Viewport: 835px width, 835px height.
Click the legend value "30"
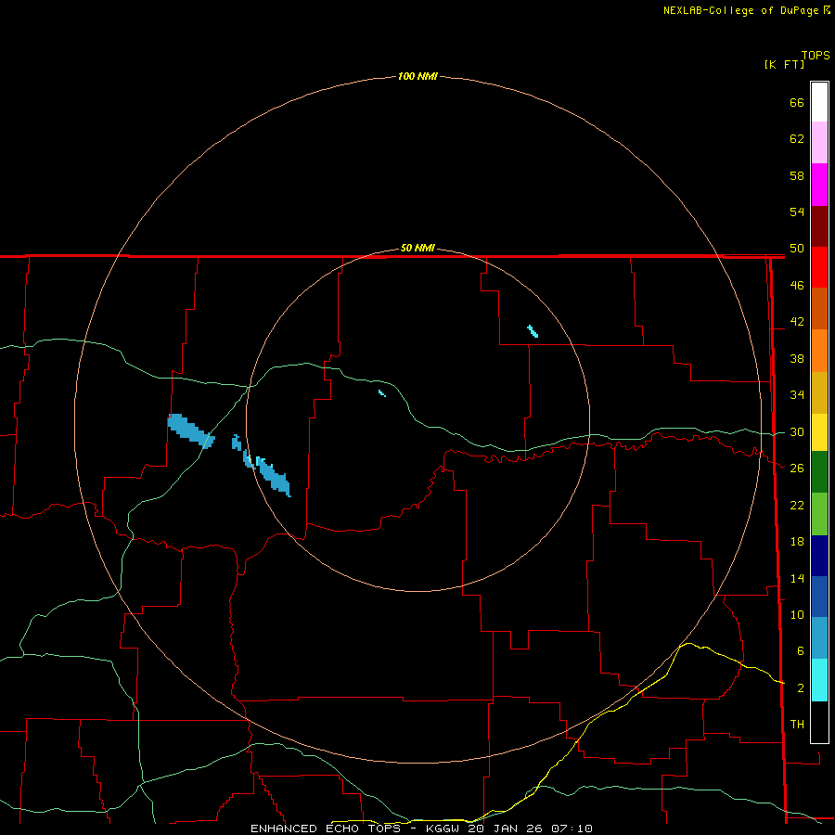797,431
